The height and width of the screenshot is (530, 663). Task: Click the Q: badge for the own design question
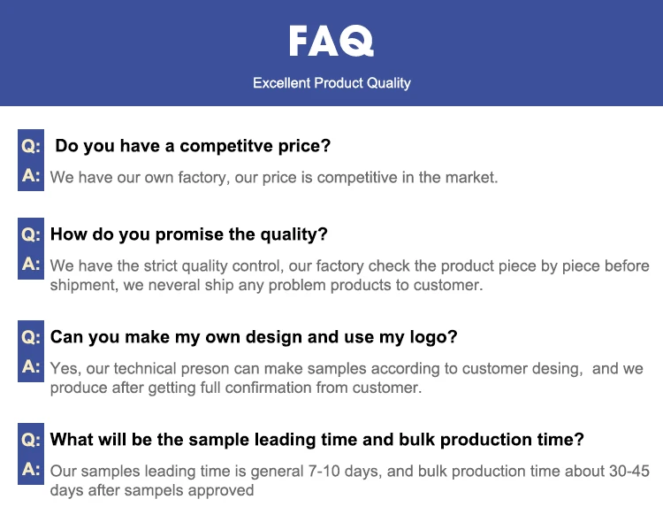point(31,337)
